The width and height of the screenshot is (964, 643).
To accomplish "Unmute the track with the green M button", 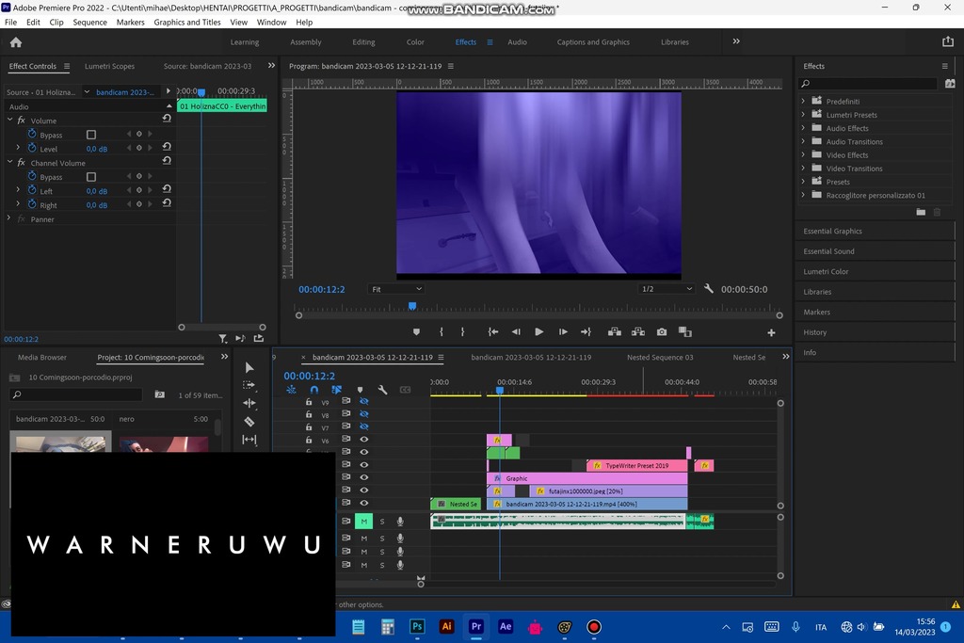I will 363,522.
